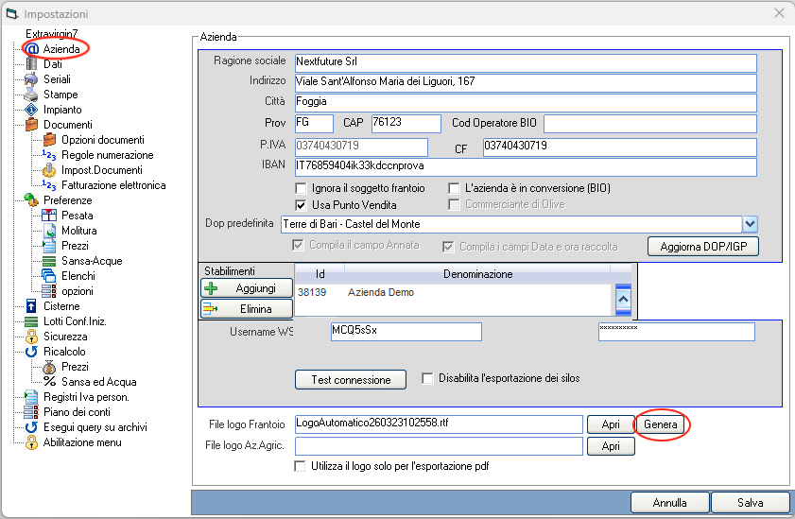The height and width of the screenshot is (519, 795).
Task: Click the Prezzi icon under Preferenze
Action: coord(50,246)
